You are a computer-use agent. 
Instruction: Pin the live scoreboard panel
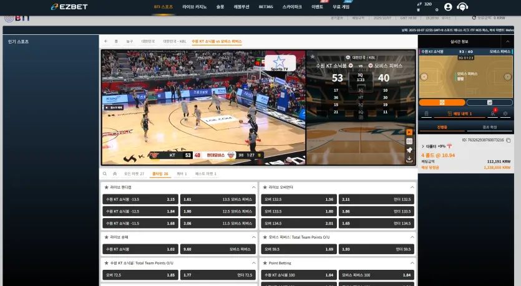[409, 150]
